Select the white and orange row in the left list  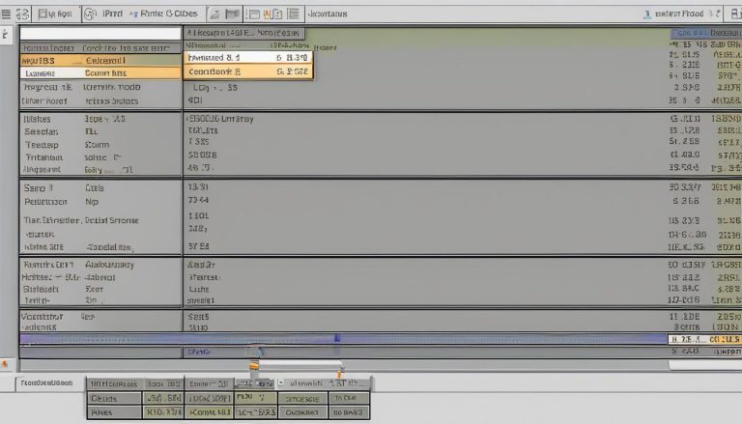(100, 72)
